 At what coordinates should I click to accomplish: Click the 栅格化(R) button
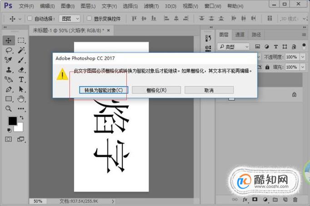tap(156, 90)
